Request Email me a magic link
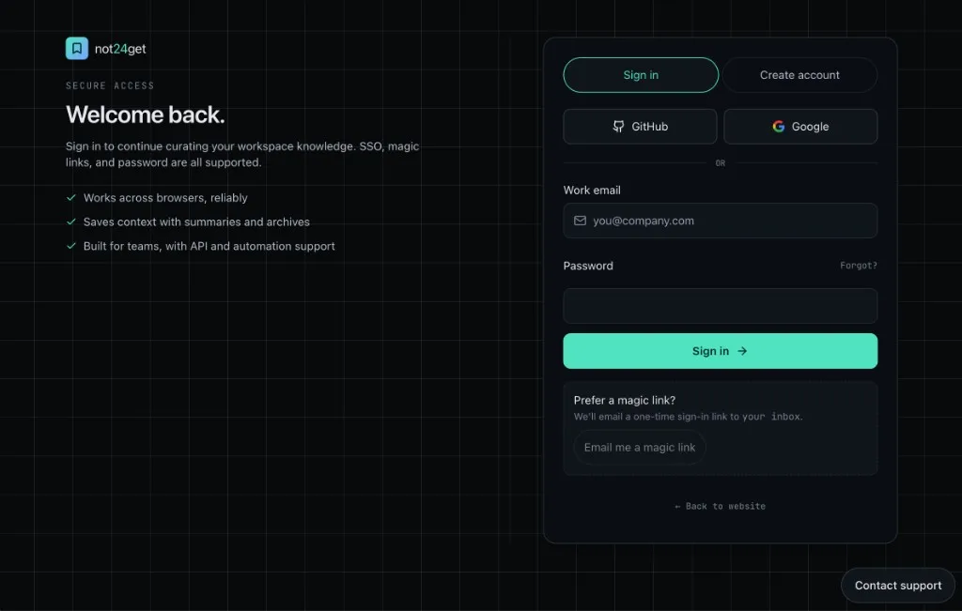Screen dimensions: 962x611 [639, 448]
